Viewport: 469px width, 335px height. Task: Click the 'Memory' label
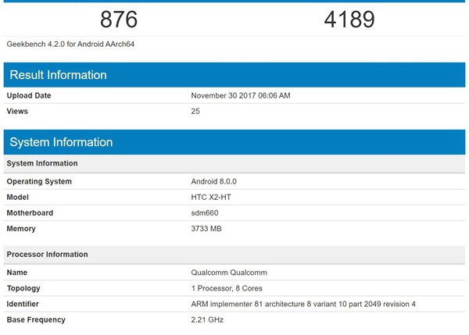point(21,229)
